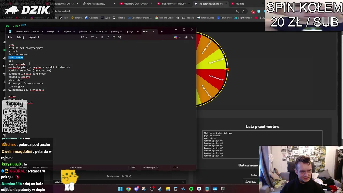Screen dimensions: 343x193
Task: Bookmark page with star icon
Action: pyautogui.click(x=243, y=11)
